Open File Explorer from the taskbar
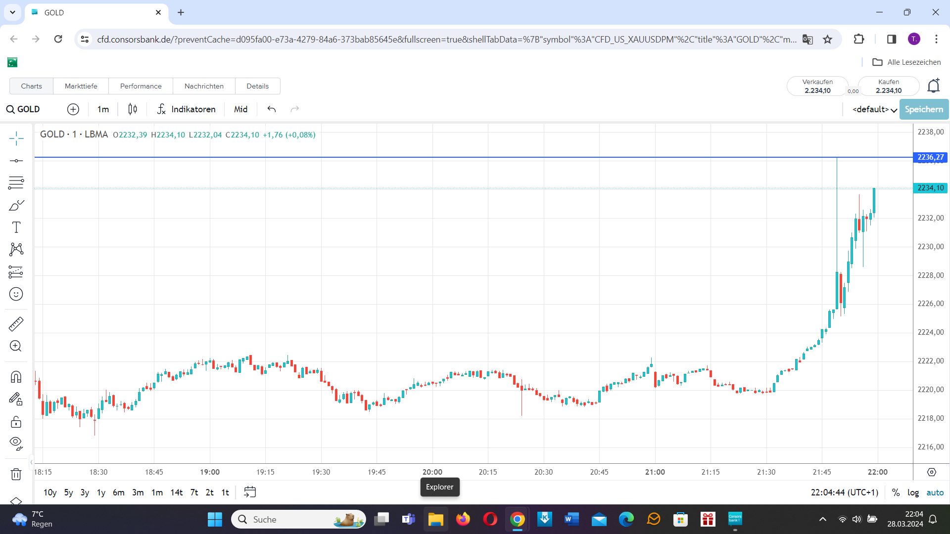 point(435,520)
